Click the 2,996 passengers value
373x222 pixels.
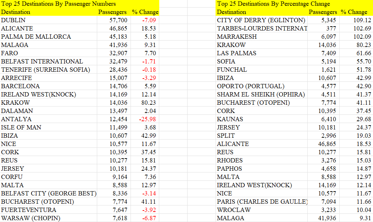point(329,136)
